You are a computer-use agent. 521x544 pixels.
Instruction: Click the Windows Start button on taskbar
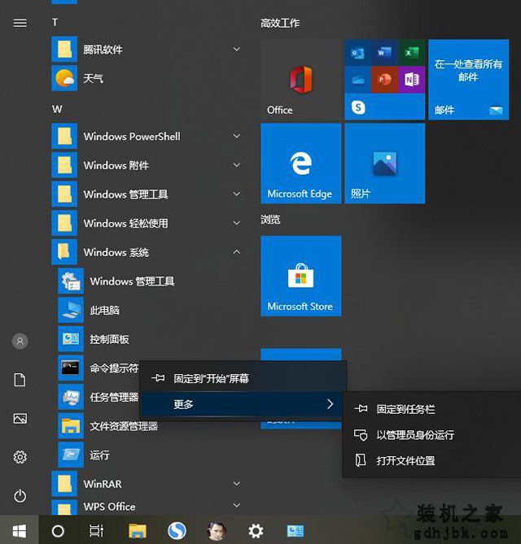(x=19, y=531)
